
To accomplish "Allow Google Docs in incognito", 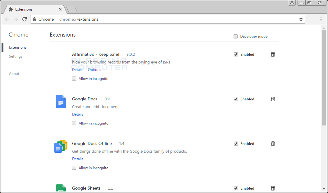I will [74, 123].
